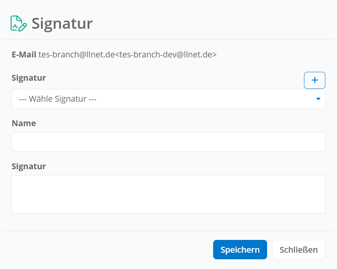Click the bold E-Mail label
337x269 pixels.
coord(24,55)
